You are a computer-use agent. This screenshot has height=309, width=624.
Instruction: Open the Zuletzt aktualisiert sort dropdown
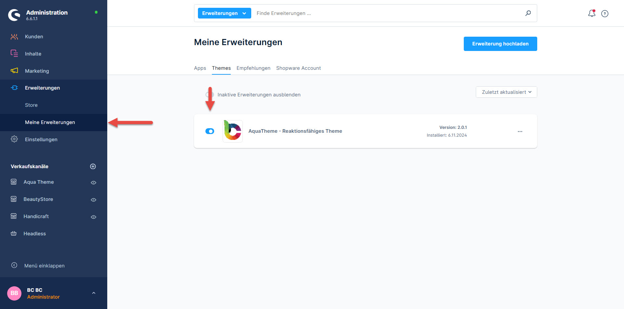pyautogui.click(x=506, y=92)
